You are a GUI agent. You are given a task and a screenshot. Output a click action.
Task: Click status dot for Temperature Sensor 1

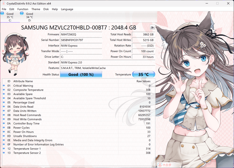point(4,149)
